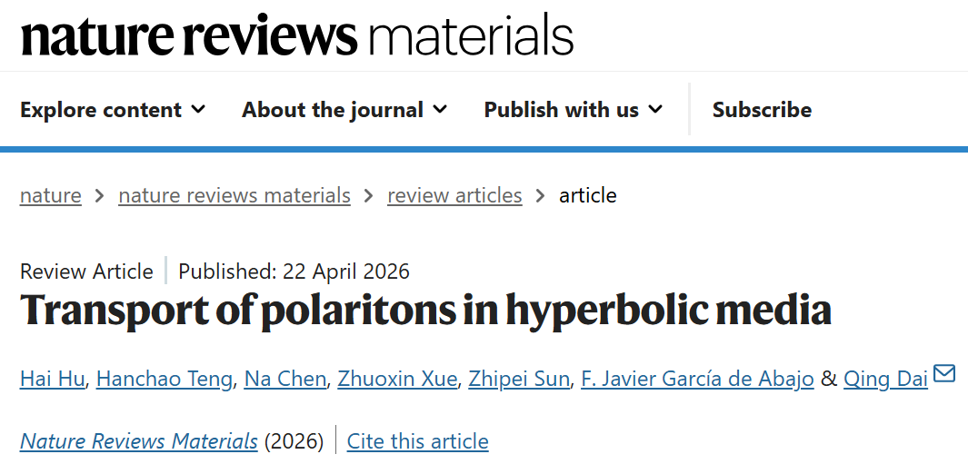Select corresponding author Qing Dai
968x474 pixels.
tap(885, 379)
